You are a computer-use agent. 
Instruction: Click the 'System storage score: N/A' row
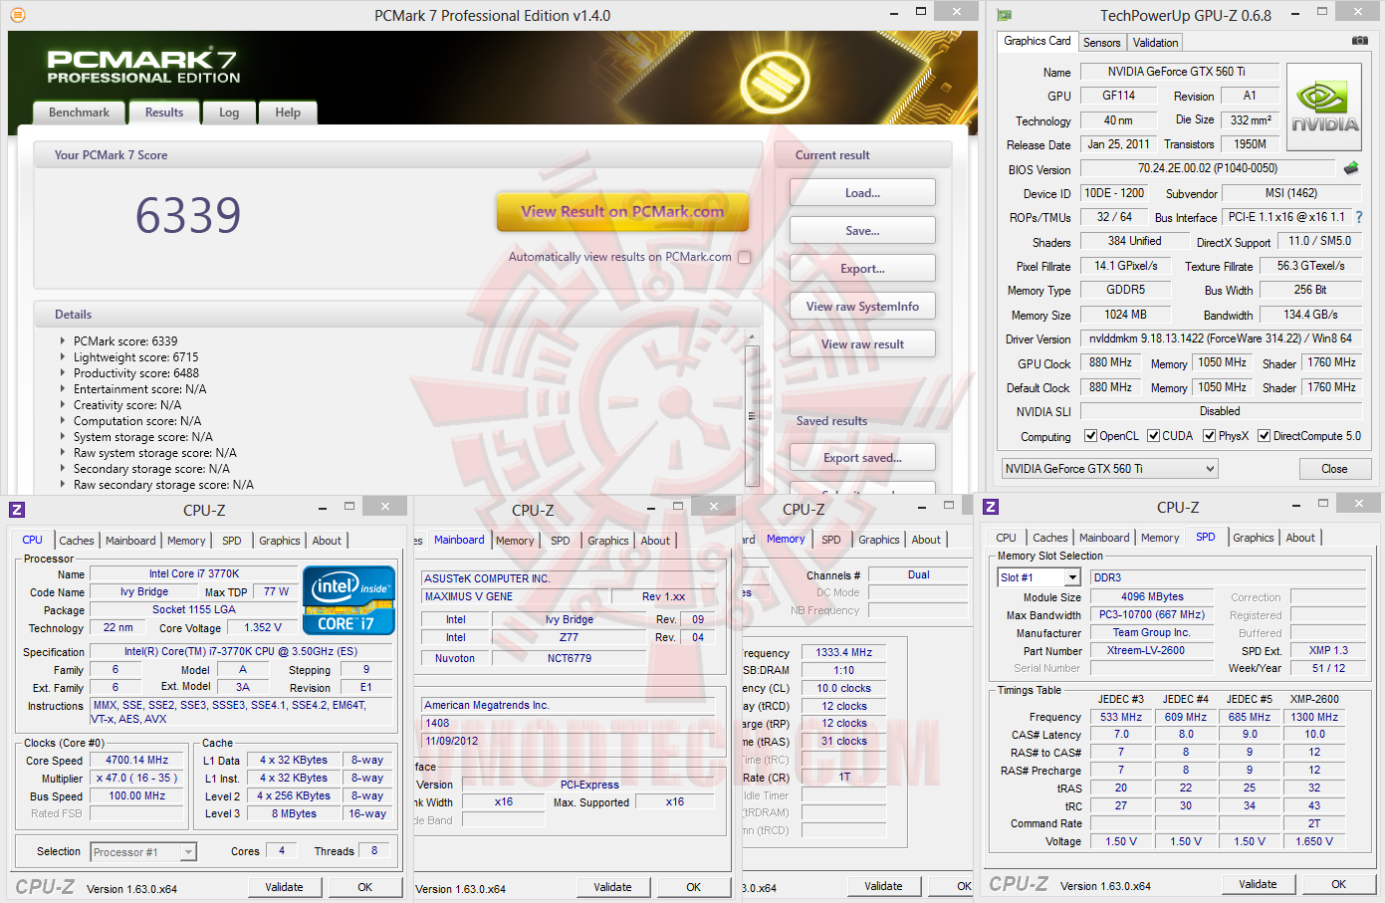[143, 437]
